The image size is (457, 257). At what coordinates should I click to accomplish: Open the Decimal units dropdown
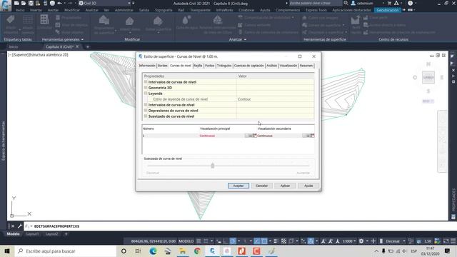click(x=395, y=241)
